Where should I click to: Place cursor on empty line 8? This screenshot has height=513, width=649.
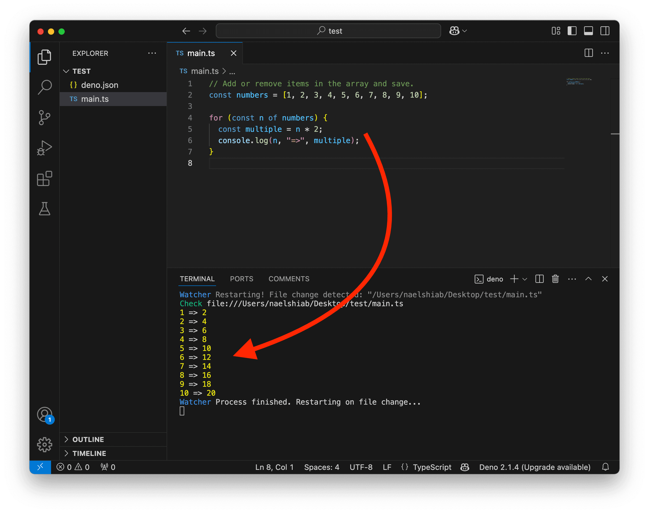click(x=386, y=163)
